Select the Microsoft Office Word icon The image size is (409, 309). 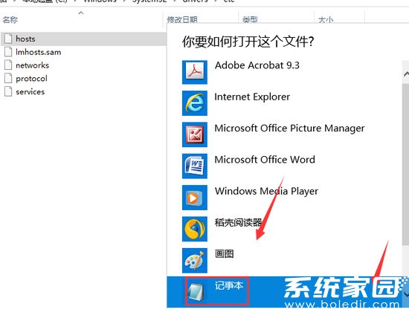pos(195,166)
